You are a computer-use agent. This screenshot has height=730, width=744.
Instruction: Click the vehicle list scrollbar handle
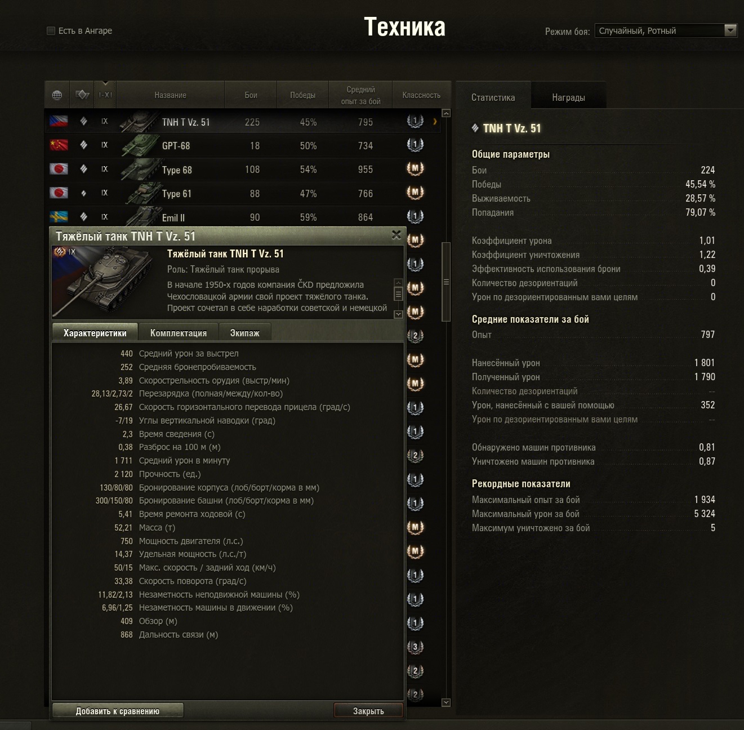pyautogui.click(x=446, y=282)
